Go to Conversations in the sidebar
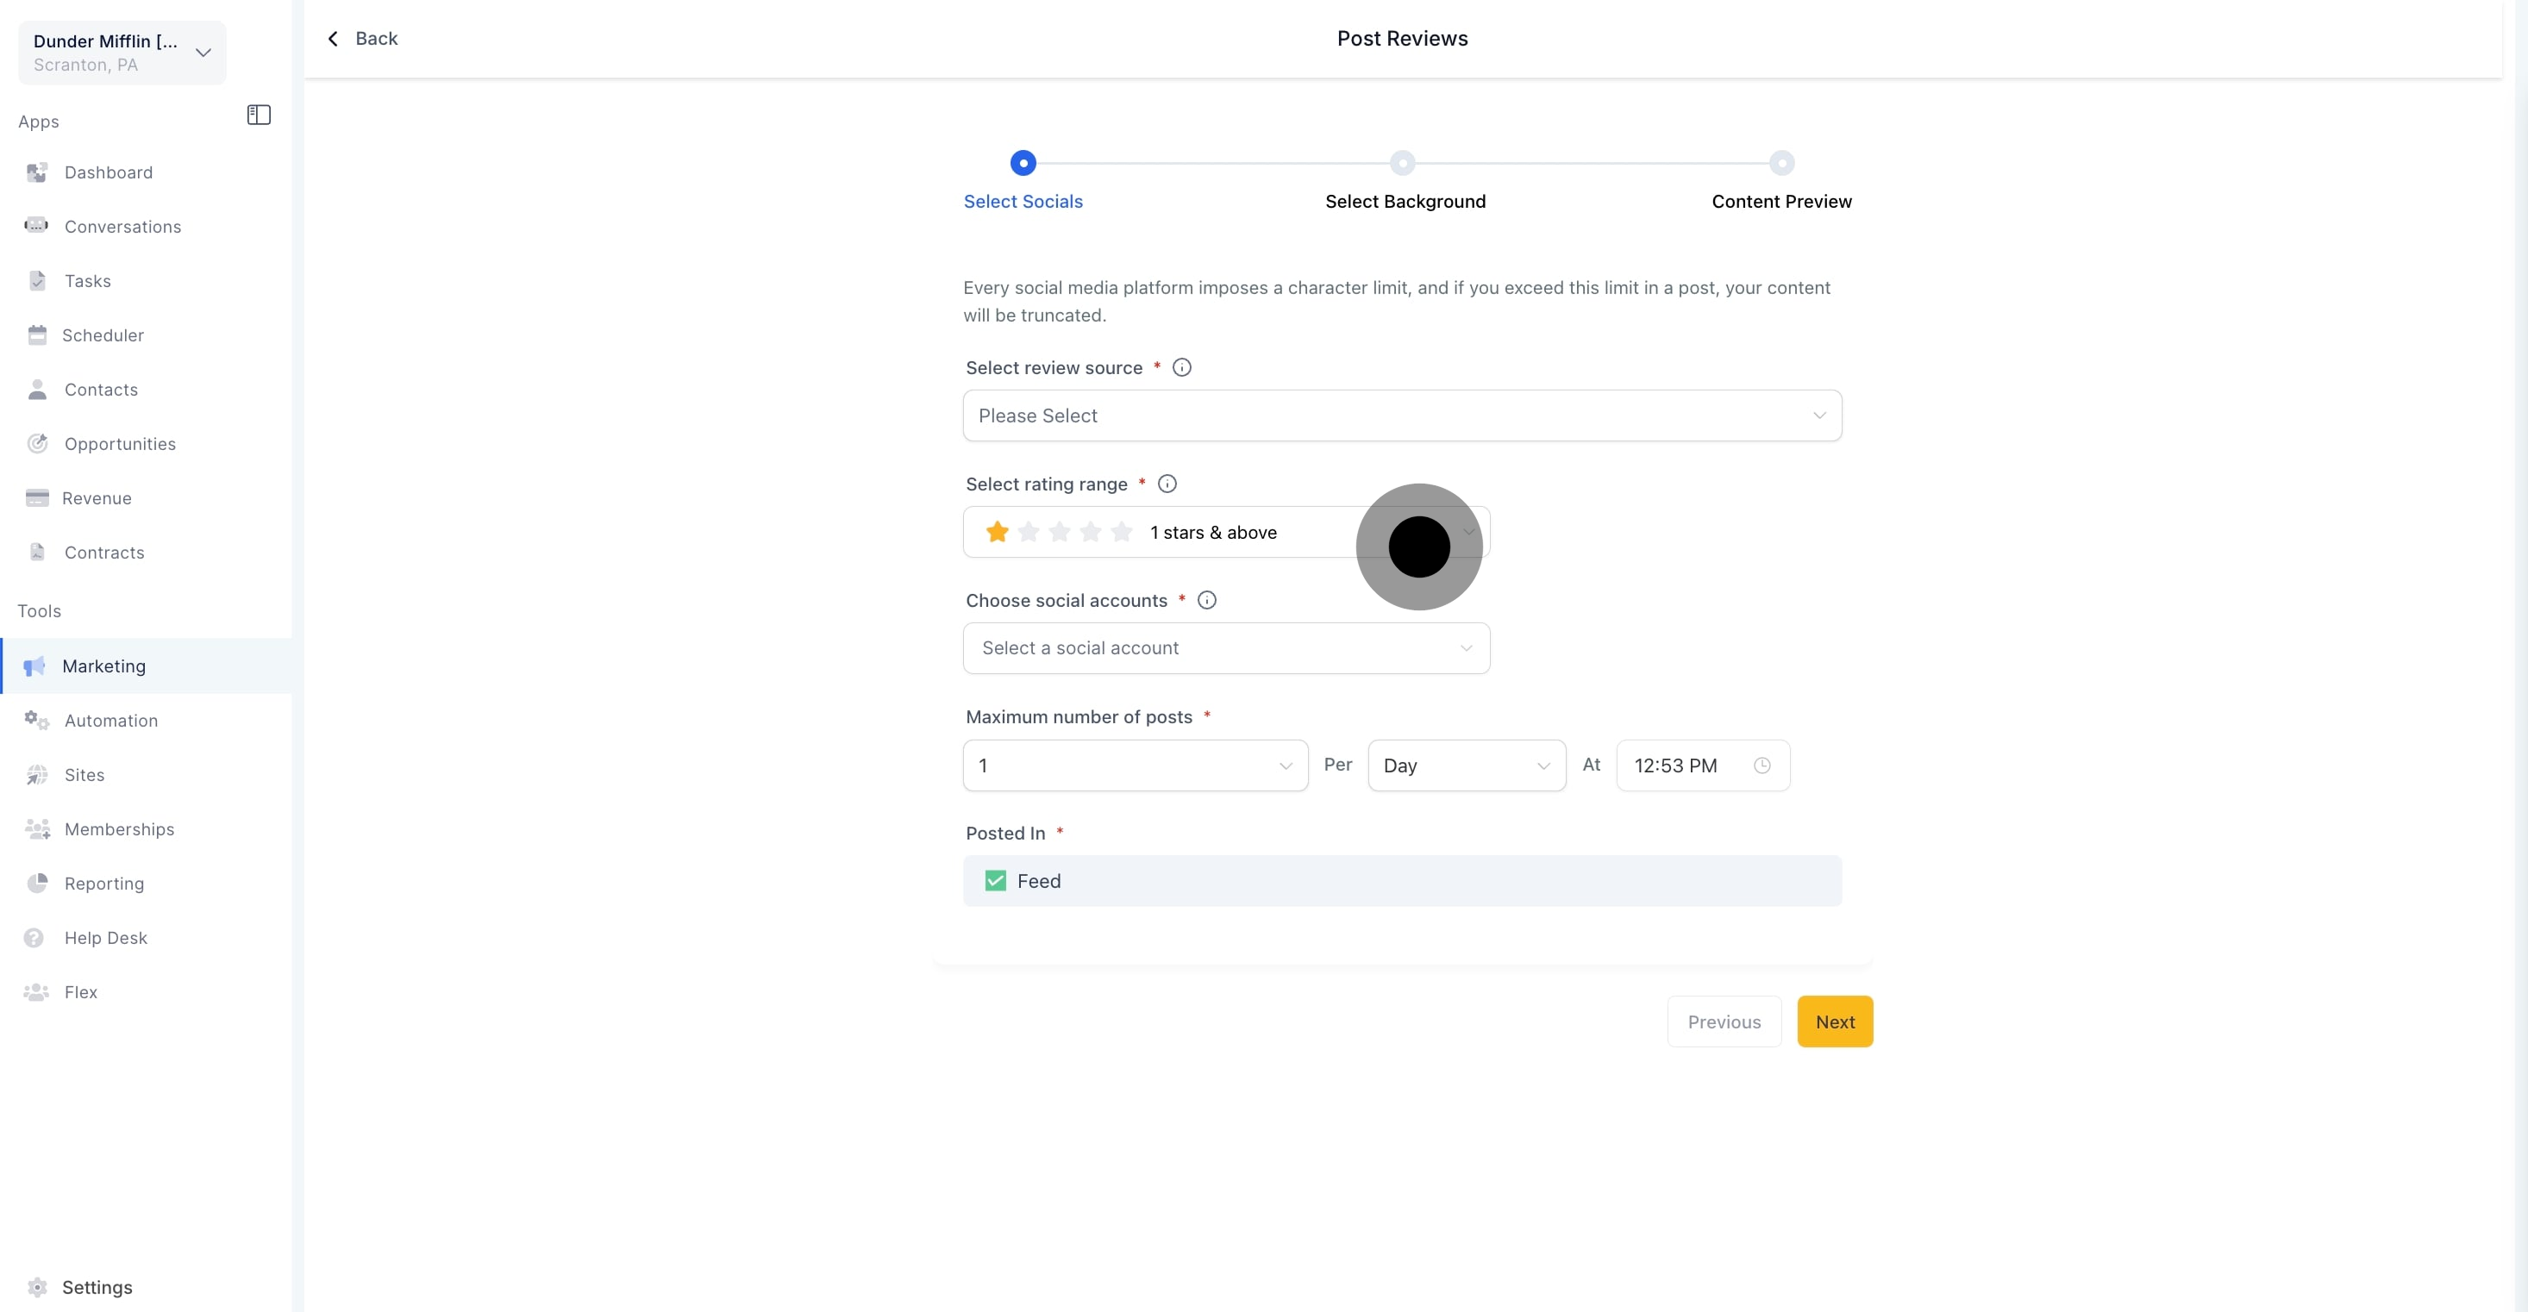Viewport: 2528px width, 1312px height. pos(122,227)
